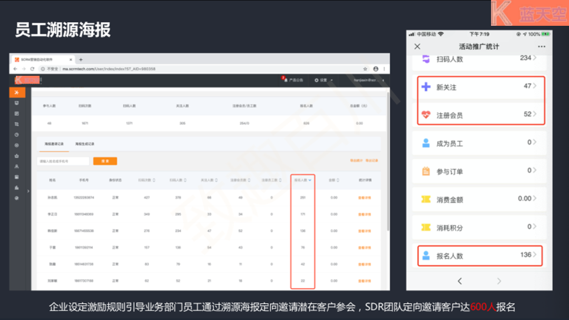Viewport: 569px width, 320px height.
Task: Close the 活动推广统计 mobile page
Action: 417,47
